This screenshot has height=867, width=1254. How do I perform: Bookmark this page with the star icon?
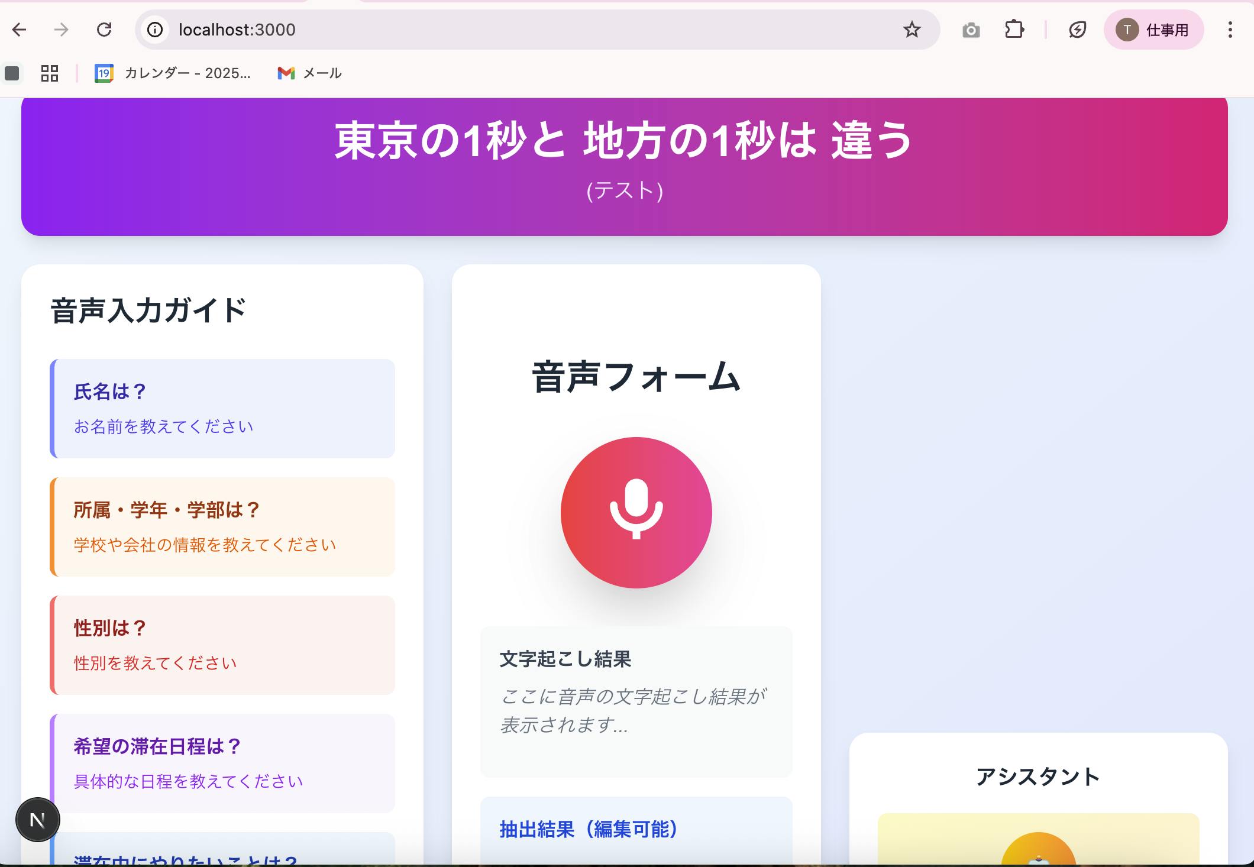click(912, 30)
